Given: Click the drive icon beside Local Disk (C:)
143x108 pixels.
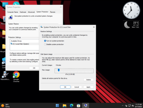Looking at the screenshot, I should pos(11,44).
